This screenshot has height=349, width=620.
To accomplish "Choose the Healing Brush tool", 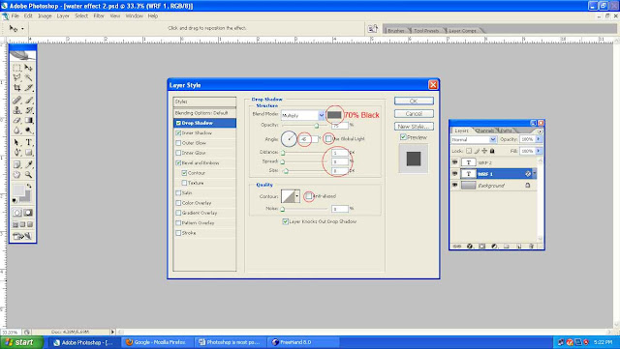I will pos(17,100).
